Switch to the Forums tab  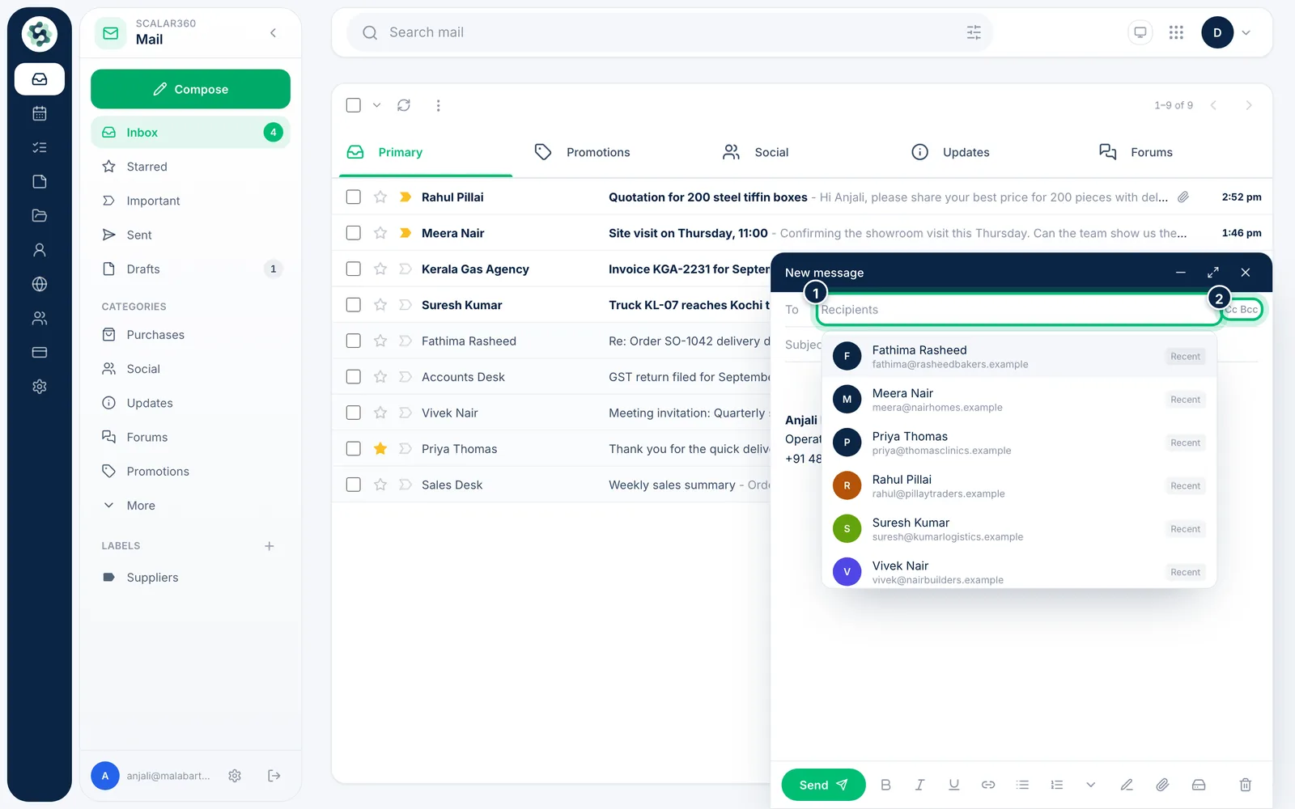[1136, 152]
